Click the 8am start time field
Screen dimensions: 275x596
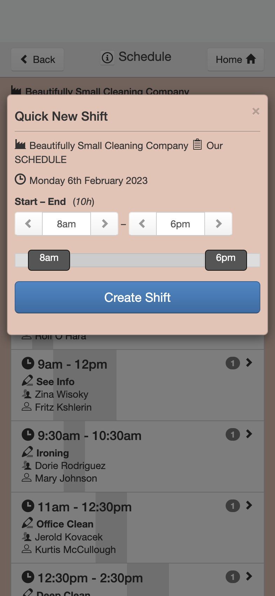pos(66,223)
